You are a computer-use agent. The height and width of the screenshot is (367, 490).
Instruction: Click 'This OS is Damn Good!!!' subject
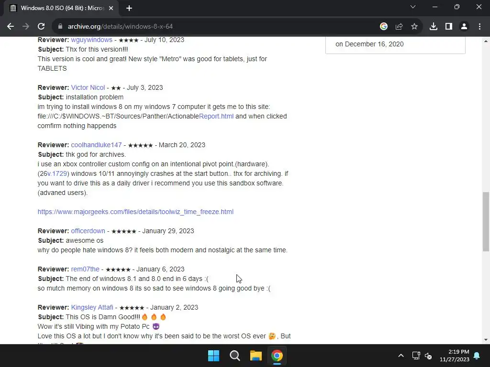point(103,317)
